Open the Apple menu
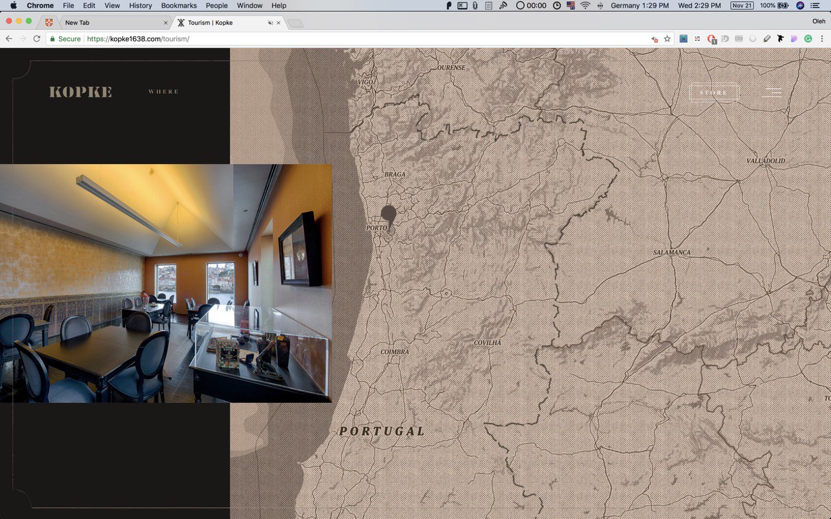The width and height of the screenshot is (831, 519). point(14,5)
